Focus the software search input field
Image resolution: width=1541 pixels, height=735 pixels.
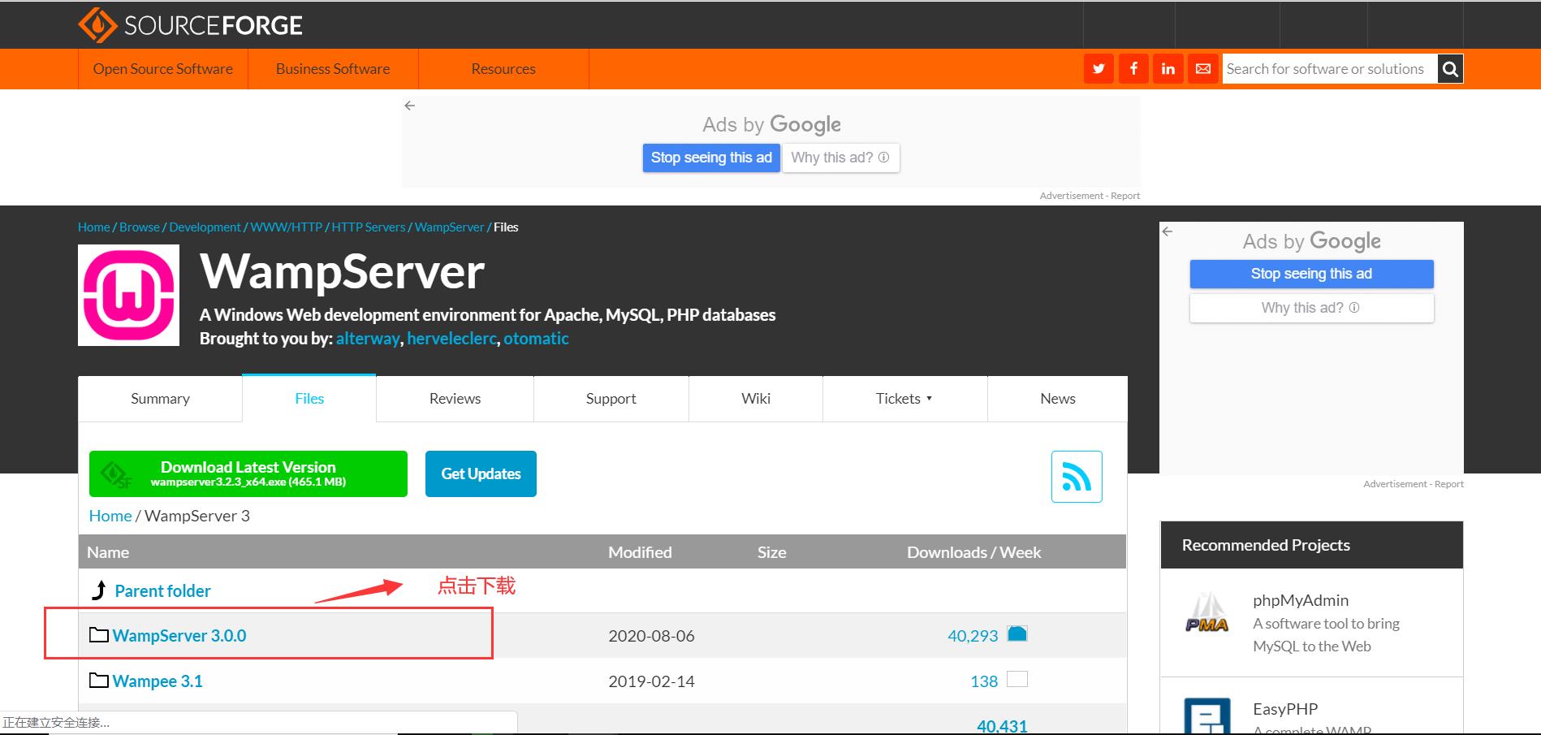1330,69
